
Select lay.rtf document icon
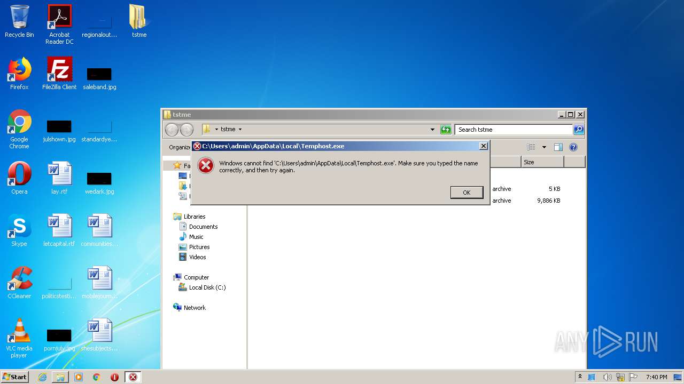[x=59, y=178]
